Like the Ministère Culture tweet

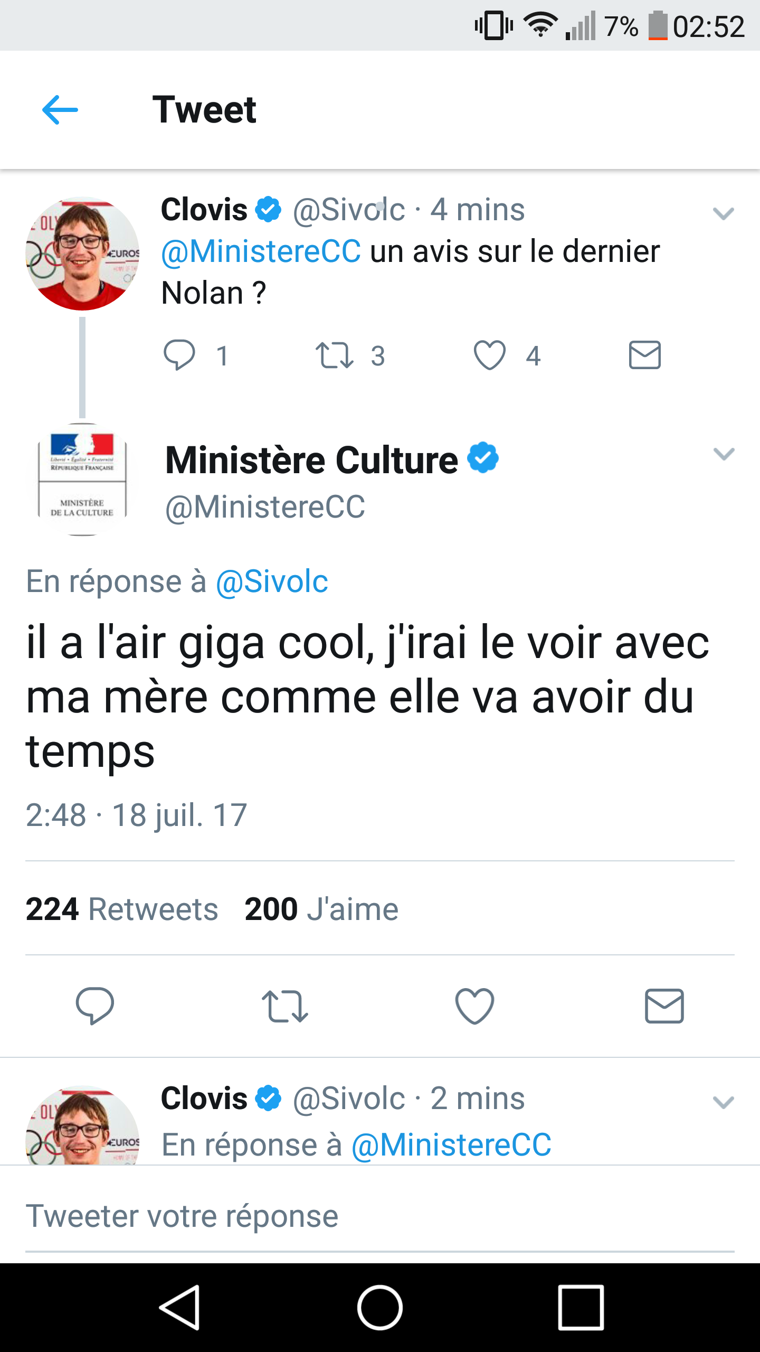click(474, 1006)
